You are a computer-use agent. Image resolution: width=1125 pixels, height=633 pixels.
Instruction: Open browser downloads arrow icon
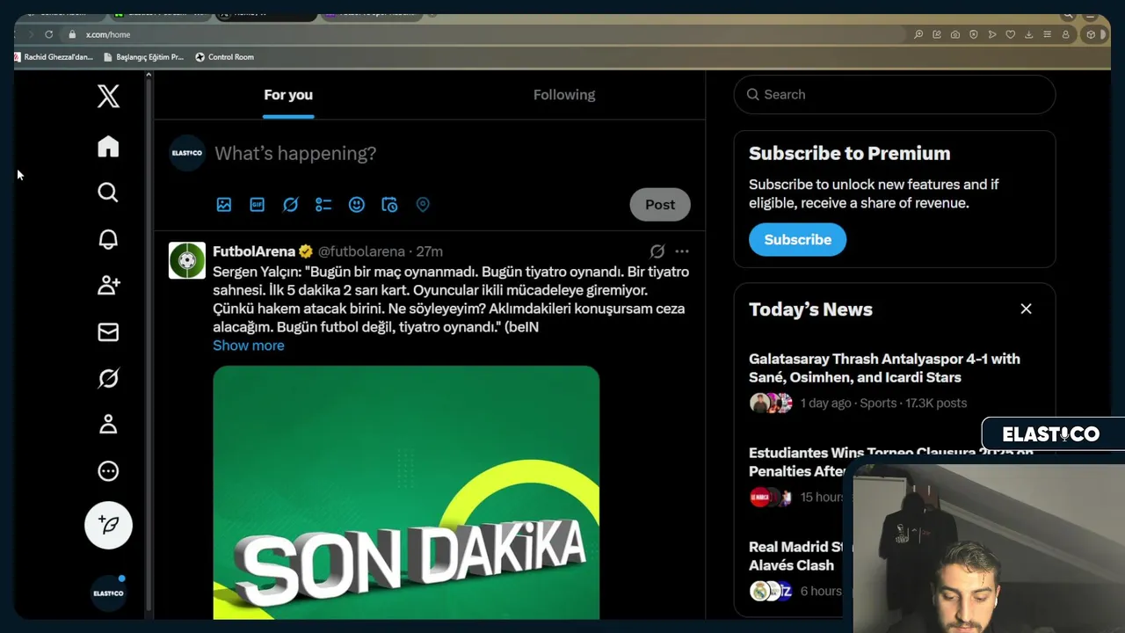(x=1029, y=34)
